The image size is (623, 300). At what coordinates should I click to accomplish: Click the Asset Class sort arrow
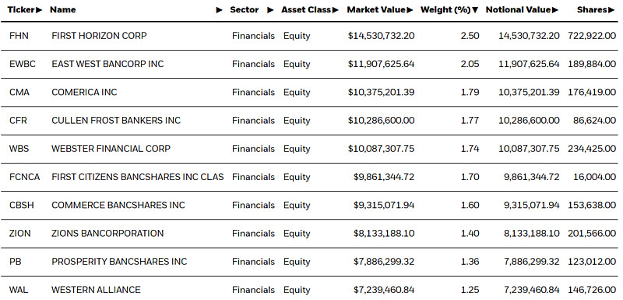[x=336, y=10]
